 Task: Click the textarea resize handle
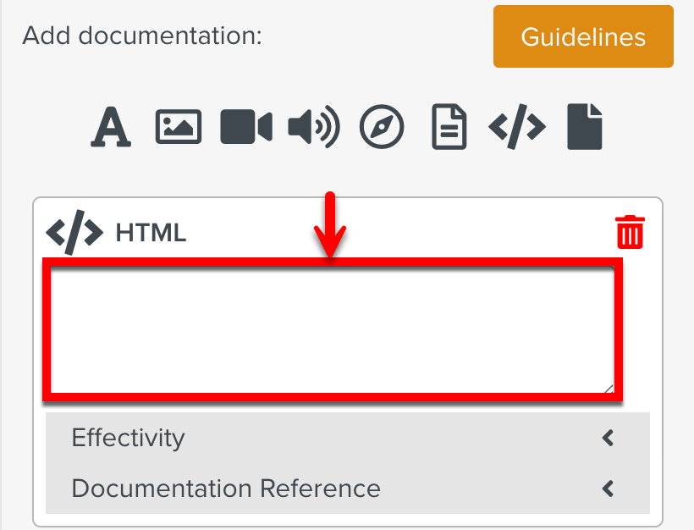pyautogui.click(x=609, y=388)
